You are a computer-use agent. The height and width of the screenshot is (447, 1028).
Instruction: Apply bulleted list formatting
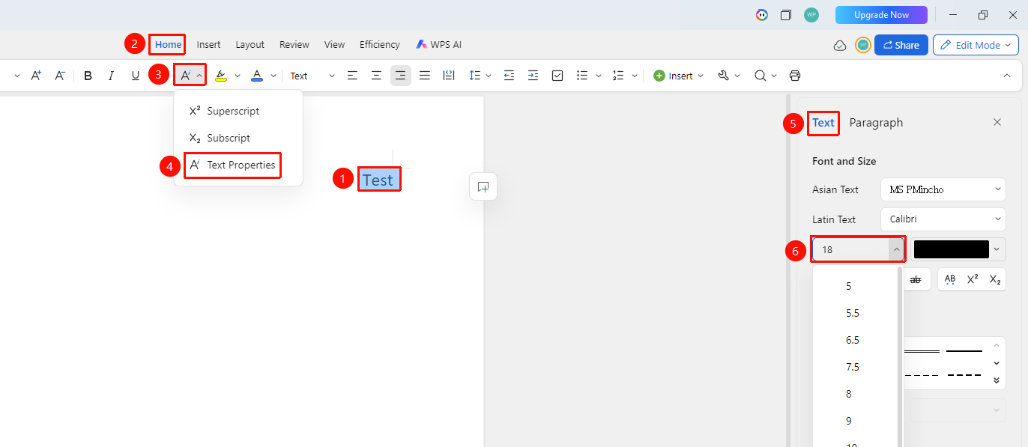pos(582,76)
